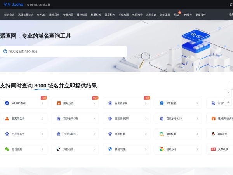233x175 pixels.
Task: Open the API服务 link in navigation
Action: pyautogui.click(x=187, y=14)
